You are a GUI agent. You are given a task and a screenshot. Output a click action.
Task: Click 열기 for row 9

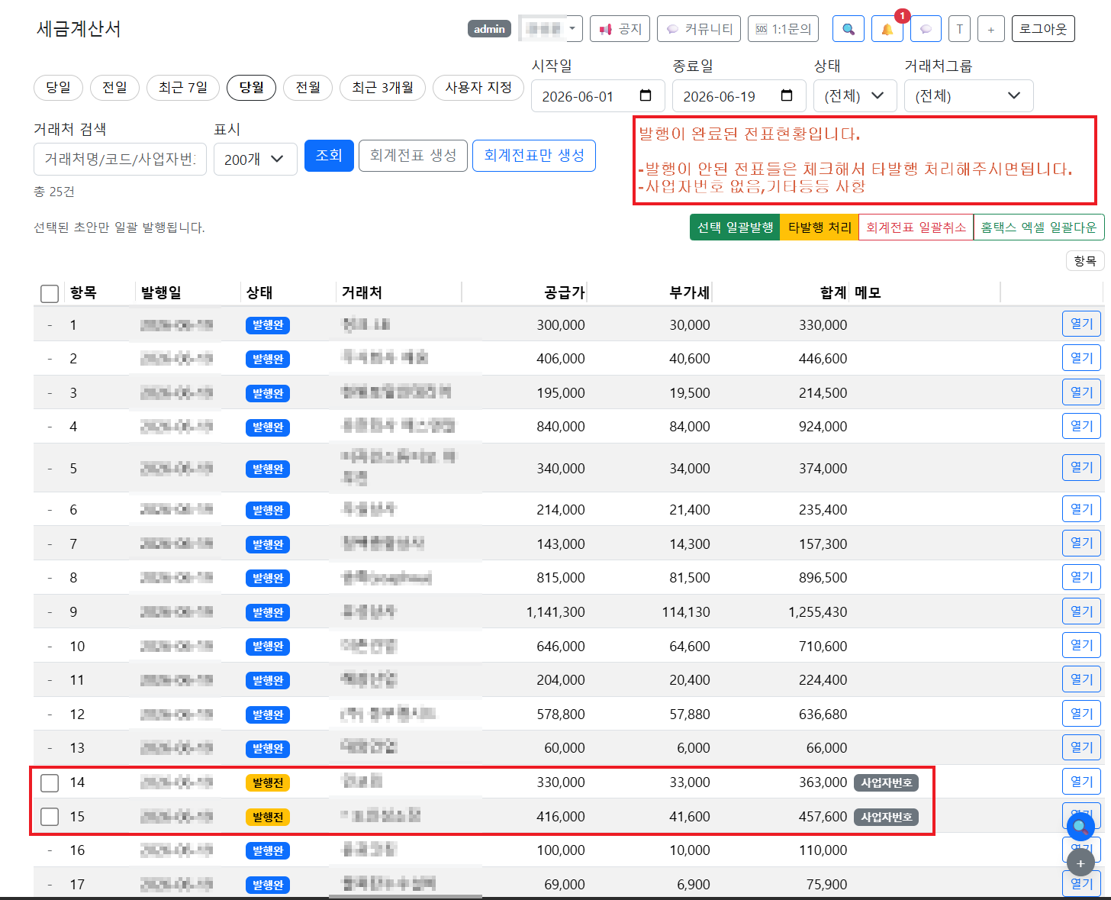click(x=1081, y=611)
